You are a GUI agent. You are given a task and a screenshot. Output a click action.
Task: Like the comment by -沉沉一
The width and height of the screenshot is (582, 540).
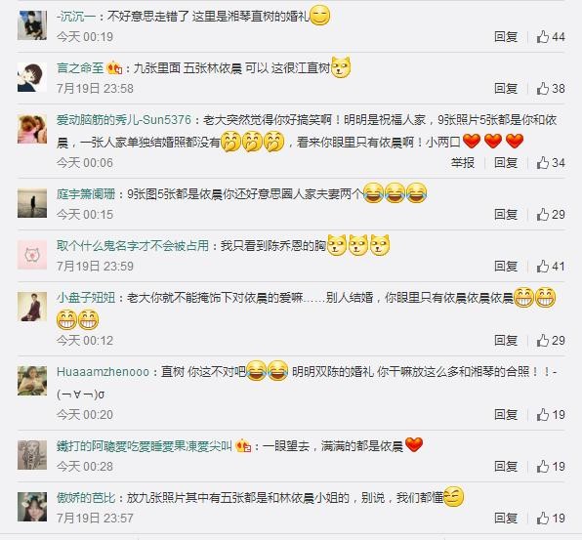pos(551,37)
